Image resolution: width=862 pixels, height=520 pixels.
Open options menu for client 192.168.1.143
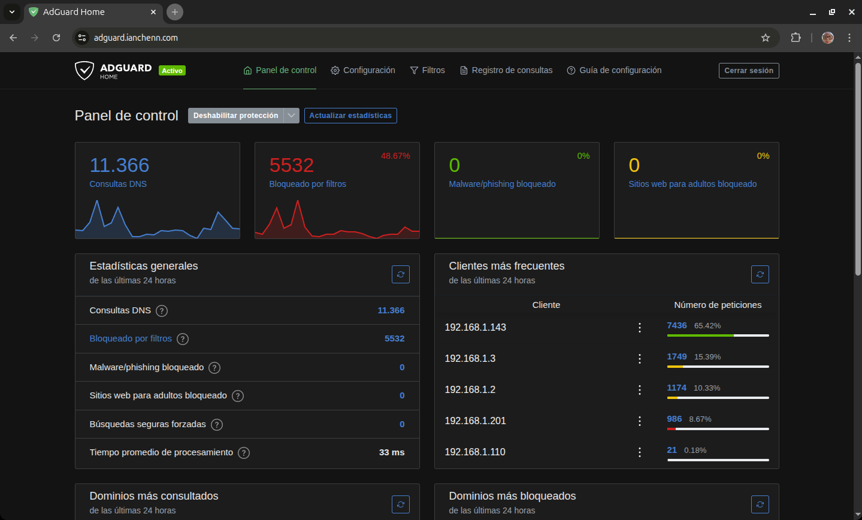(640, 328)
